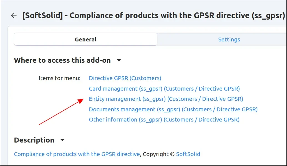Image resolution: width=287 pixels, height=166 pixels.
Task: Click the 'Where to access this add-on' heading
Action: [62, 60]
